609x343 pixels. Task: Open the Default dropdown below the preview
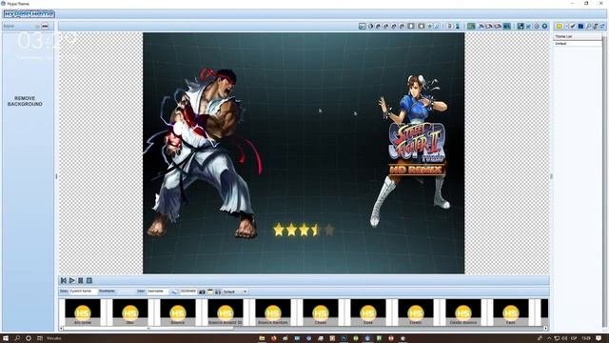[x=235, y=292]
